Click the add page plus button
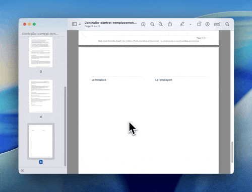Viewport: 252px width, 192px height. tap(22, 170)
